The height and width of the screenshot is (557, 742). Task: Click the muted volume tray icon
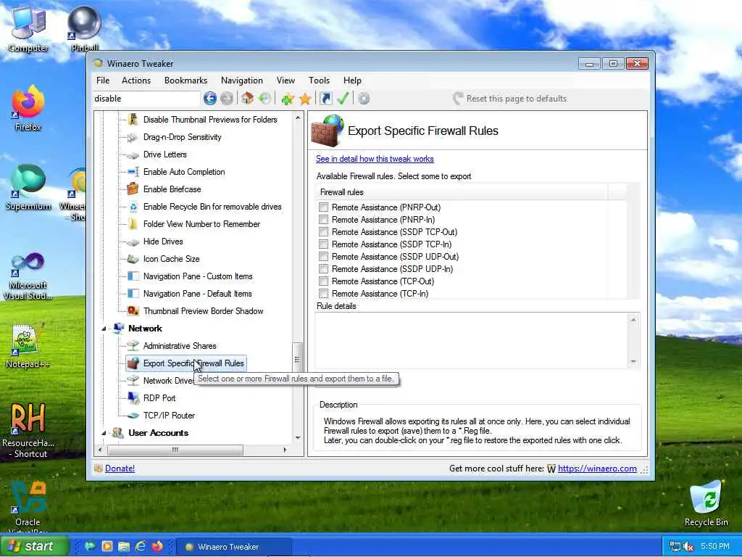click(688, 547)
